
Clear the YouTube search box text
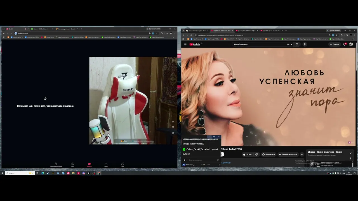pyautogui.click(x=291, y=44)
